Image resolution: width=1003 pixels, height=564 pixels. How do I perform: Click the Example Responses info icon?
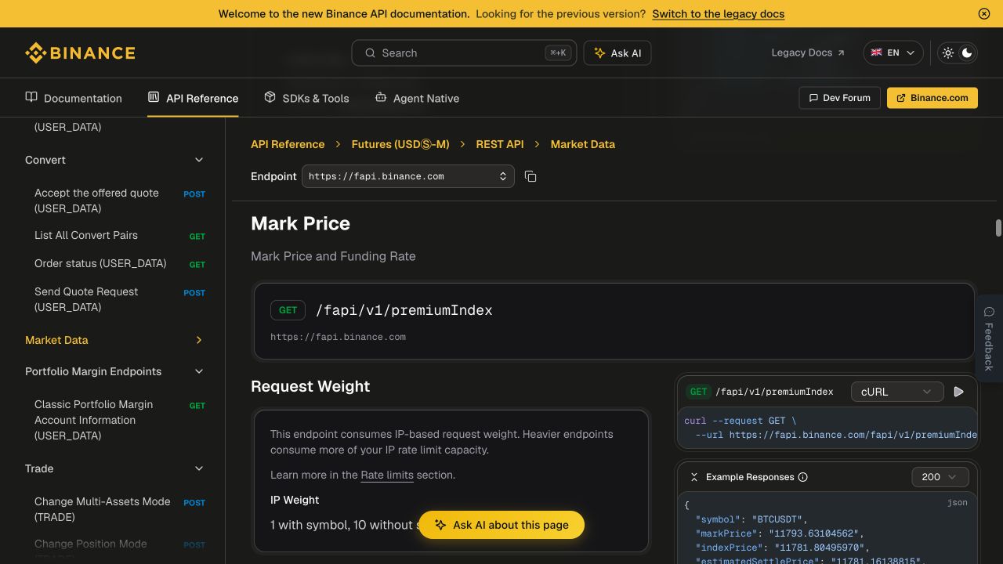click(x=802, y=477)
